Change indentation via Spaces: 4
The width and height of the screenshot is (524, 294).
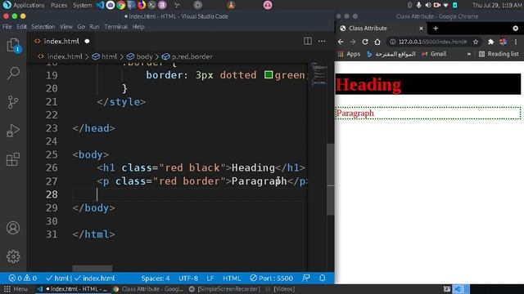[x=155, y=278]
